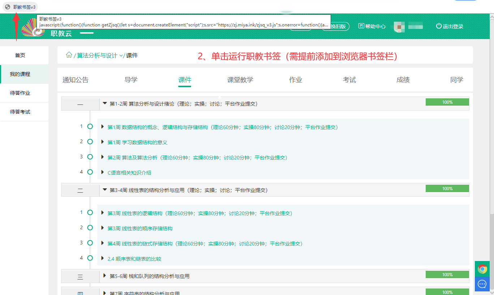Click timeline circle for 第1周 学习数据结构的意义
This screenshot has width=494, height=295.
click(x=90, y=142)
